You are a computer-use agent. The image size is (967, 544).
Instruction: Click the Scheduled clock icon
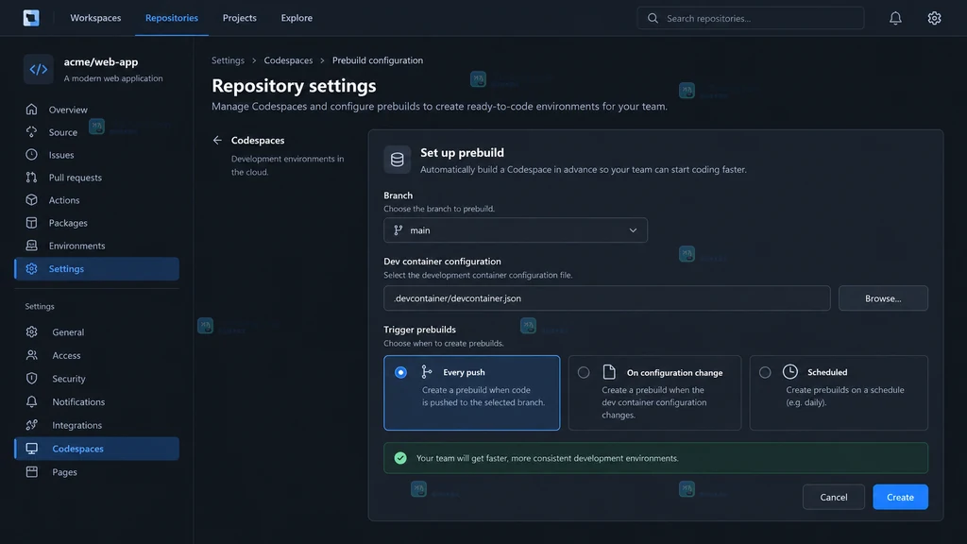[x=790, y=371]
